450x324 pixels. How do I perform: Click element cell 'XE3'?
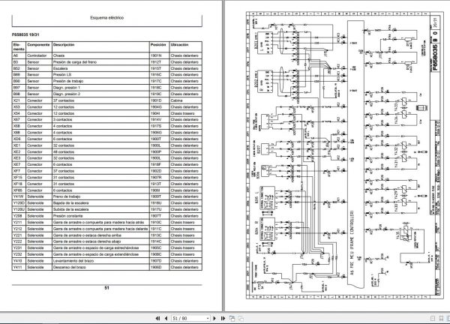pos(19,158)
